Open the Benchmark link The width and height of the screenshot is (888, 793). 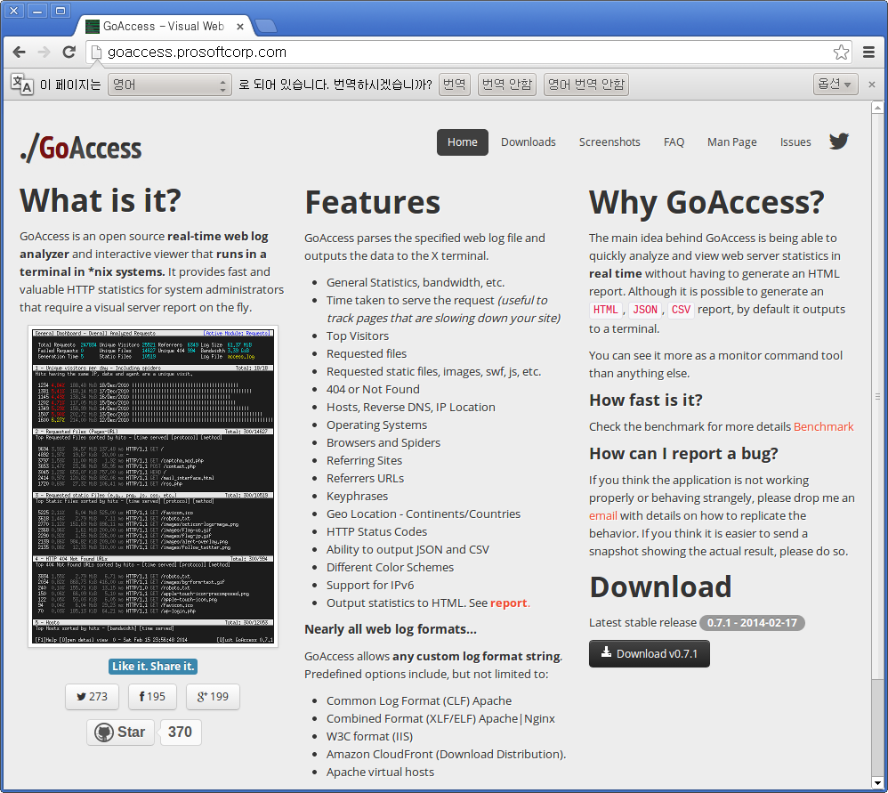point(823,426)
